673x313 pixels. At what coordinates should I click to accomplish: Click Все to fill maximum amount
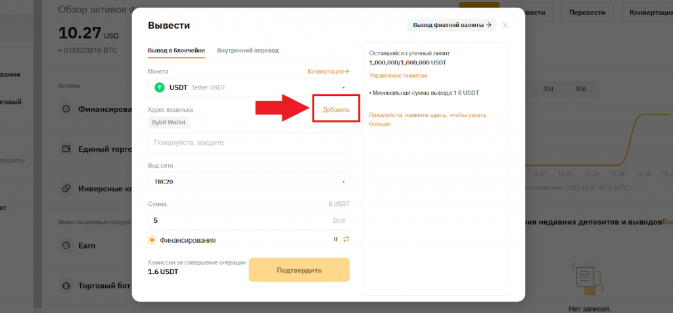click(339, 221)
